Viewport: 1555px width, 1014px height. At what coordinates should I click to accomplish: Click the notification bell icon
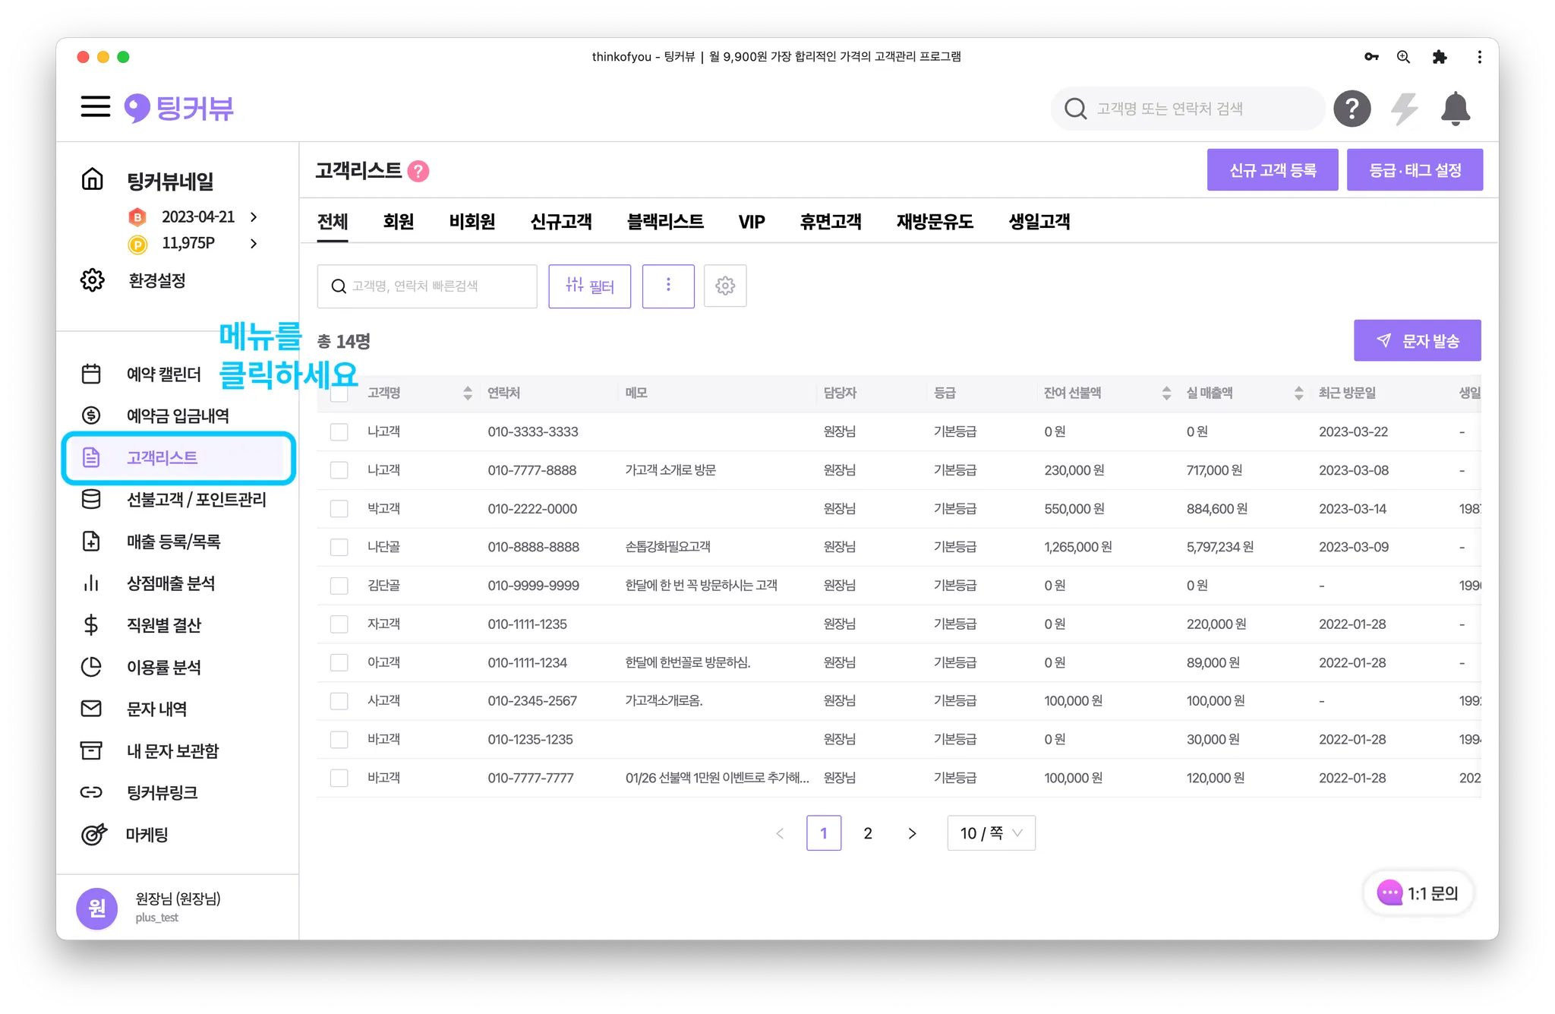[1455, 109]
